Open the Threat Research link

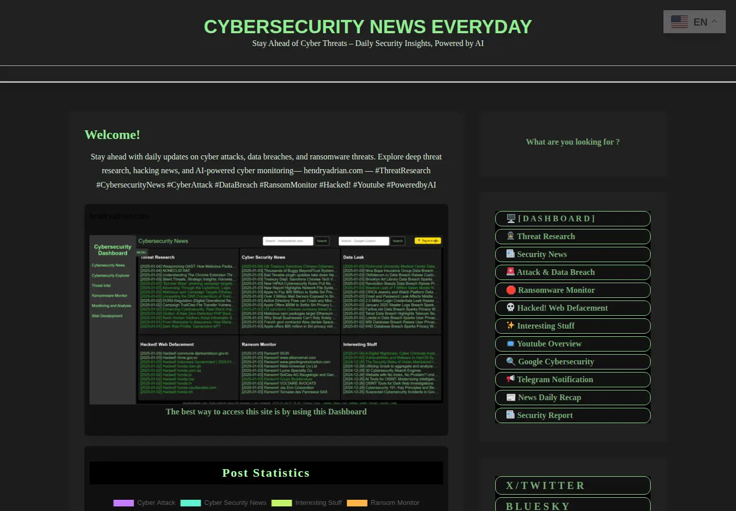point(572,237)
